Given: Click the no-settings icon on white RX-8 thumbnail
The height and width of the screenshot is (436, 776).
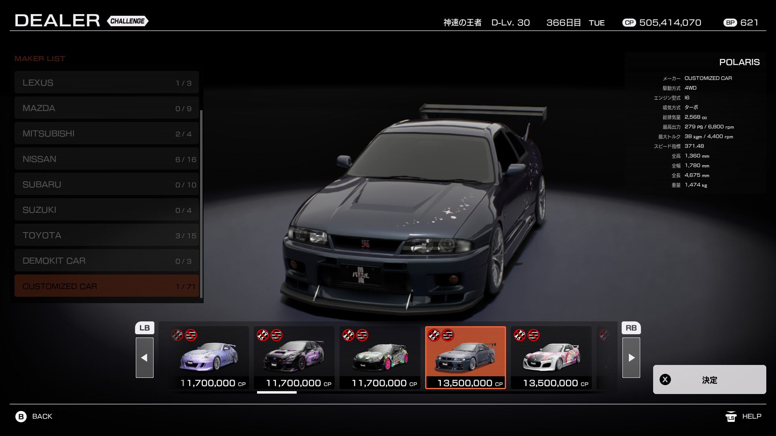Looking at the screenshot, I should (x=533, y=335).
